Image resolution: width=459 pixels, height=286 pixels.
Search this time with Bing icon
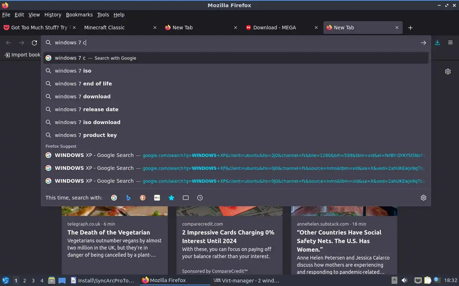128,198
